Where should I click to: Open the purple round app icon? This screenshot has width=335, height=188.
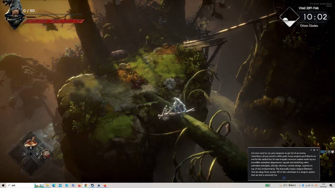(x=73, y=185)
